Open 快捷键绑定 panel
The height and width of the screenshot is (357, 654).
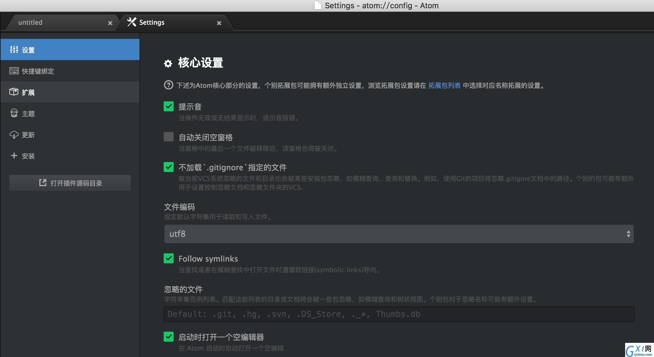pyautogui.click(x=70, y=71)
